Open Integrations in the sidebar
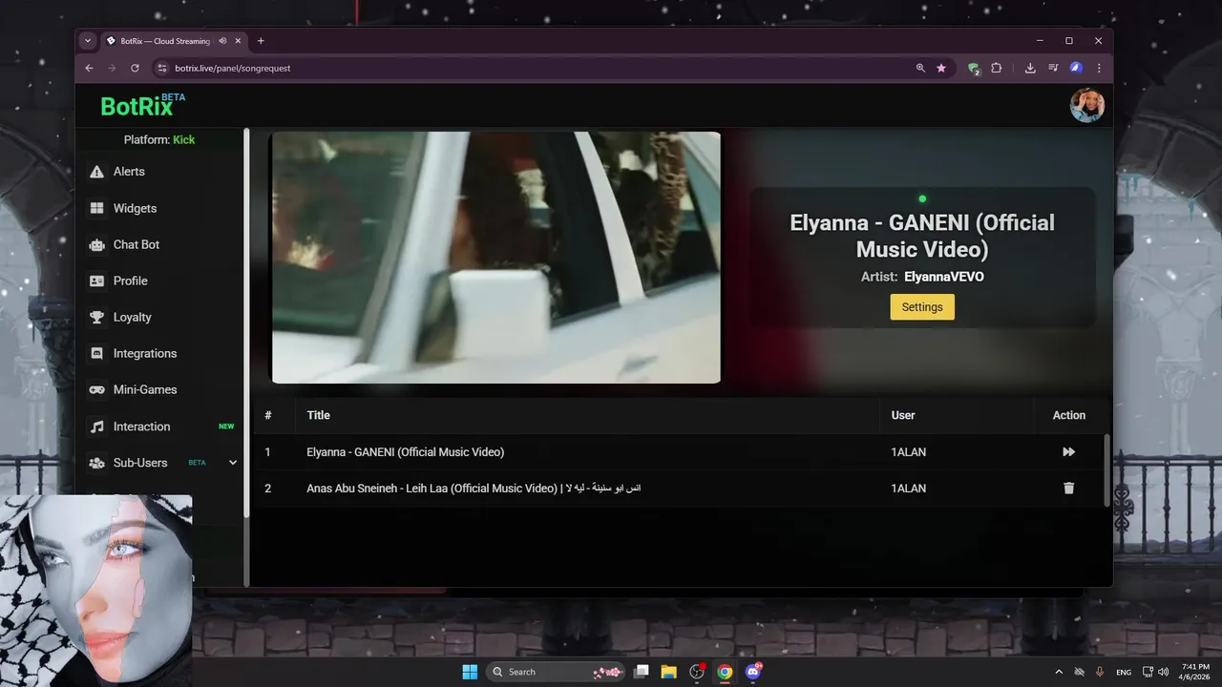 click(x=145, y=353)
